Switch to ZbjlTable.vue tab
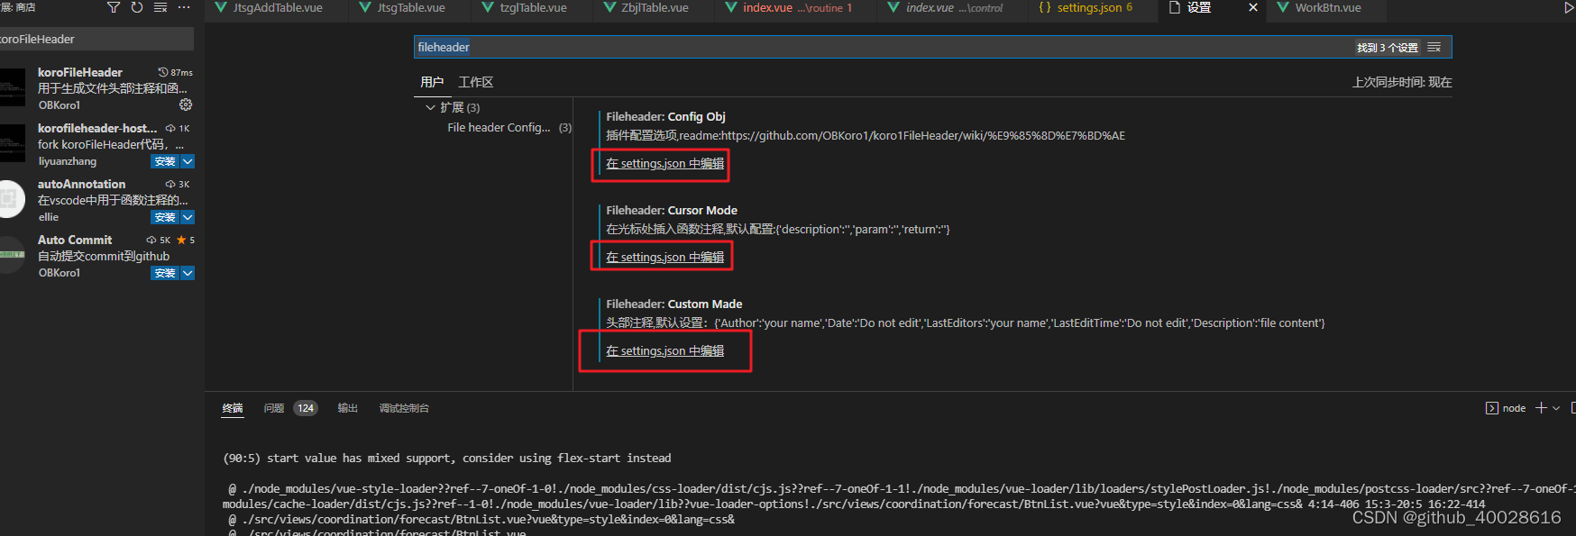 point(655,8)
